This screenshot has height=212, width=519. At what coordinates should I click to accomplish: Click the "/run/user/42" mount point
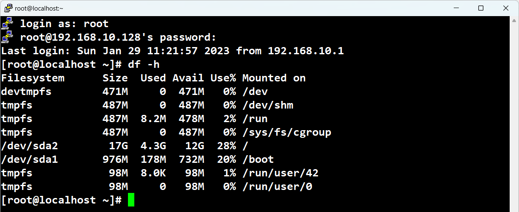pyautogui.click(x=280, y=173)
